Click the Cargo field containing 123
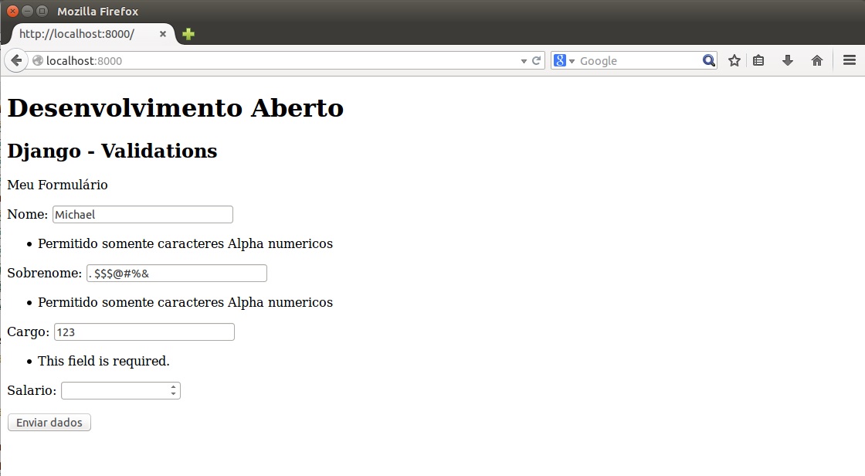The width and height of the screenshot is (865, 476). coord(144,331)
